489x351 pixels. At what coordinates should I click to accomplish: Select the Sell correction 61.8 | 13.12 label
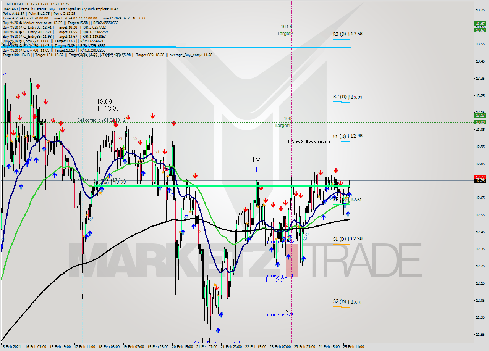pyautogui.click(x=101, y=120)
